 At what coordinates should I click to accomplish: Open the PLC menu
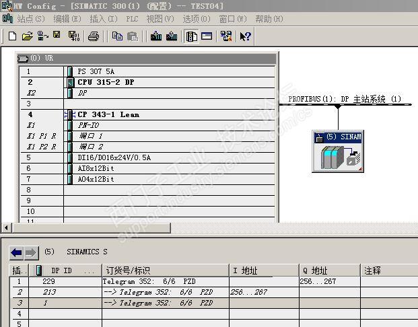[132, 19]
